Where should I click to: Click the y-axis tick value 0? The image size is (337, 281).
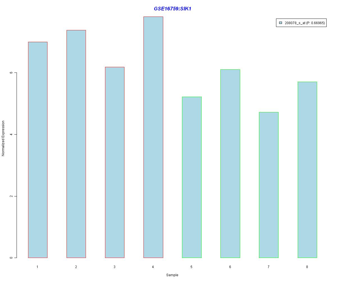point(12,258)
